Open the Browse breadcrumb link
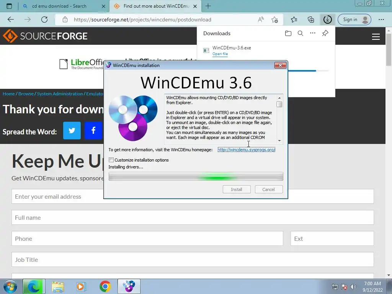The height and width of the screenshot is (294, 392). click(26, 94)
